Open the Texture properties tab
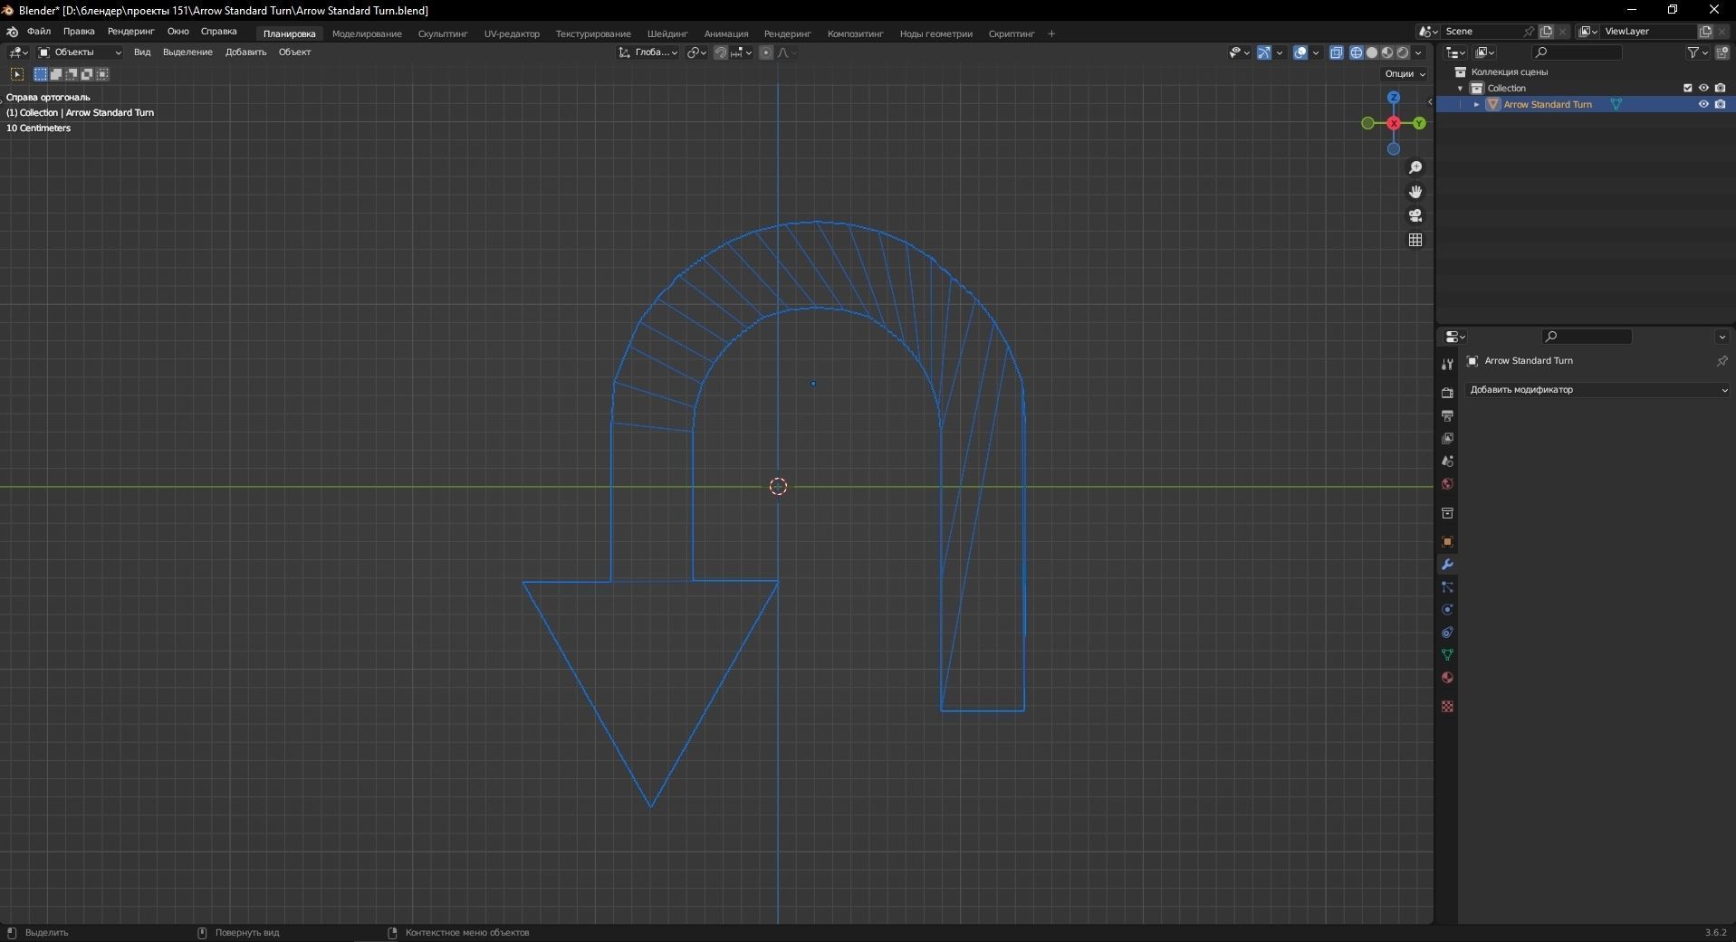This screenshot has width=1736, height=942. coord(1447,706)
